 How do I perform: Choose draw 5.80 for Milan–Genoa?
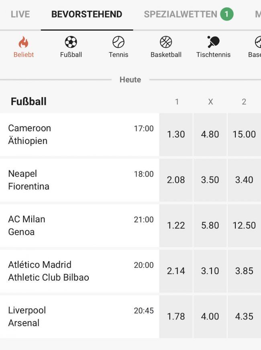(x=210, y=225)
